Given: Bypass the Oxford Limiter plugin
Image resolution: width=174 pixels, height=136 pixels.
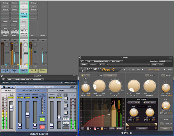Looking at the screenshot, I should pyautogui.click(x=5, y=83).
